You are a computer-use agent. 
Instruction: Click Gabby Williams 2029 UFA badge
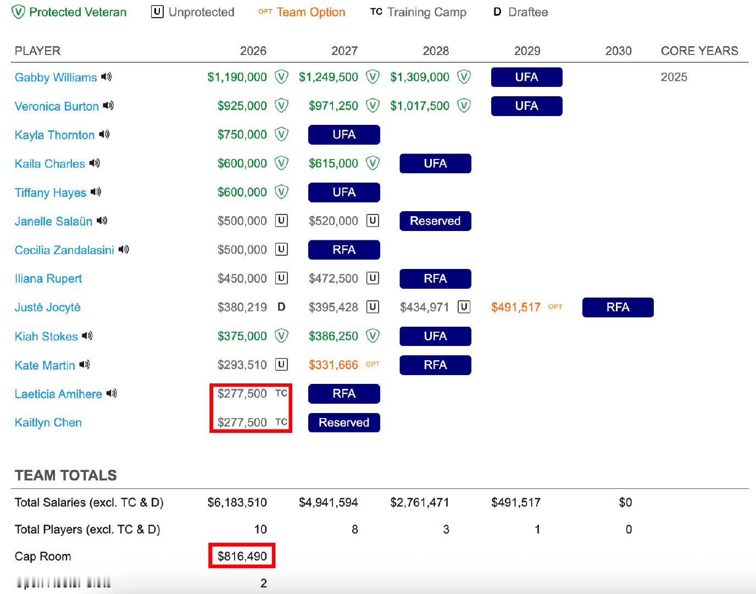(526, 77)
